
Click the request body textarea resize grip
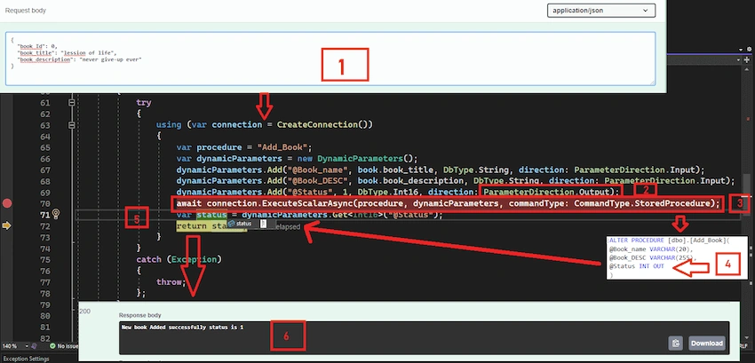click(x=653, y=83)
